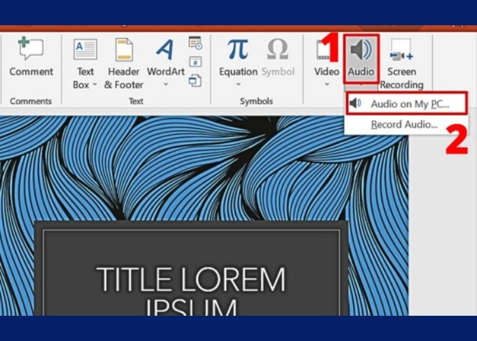Insert Date & Time icon
477x341 pixels.
click(x=195, y=43)
